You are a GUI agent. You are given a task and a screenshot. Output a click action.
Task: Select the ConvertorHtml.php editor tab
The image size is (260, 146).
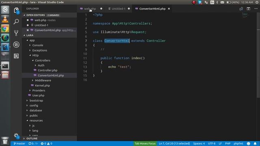(x=152, y=9)
